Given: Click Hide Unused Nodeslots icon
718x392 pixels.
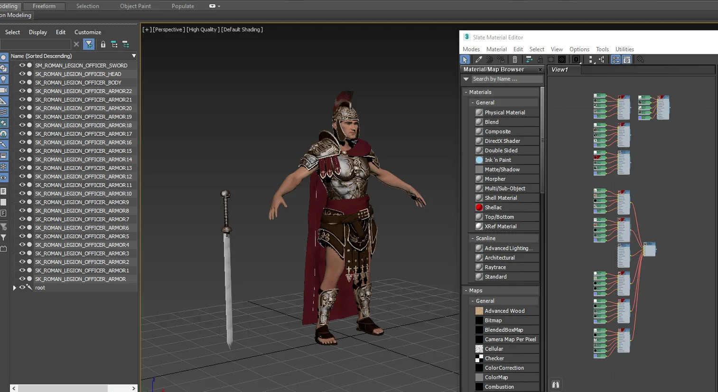Looking at the screenshot, I should click(540, 59).
